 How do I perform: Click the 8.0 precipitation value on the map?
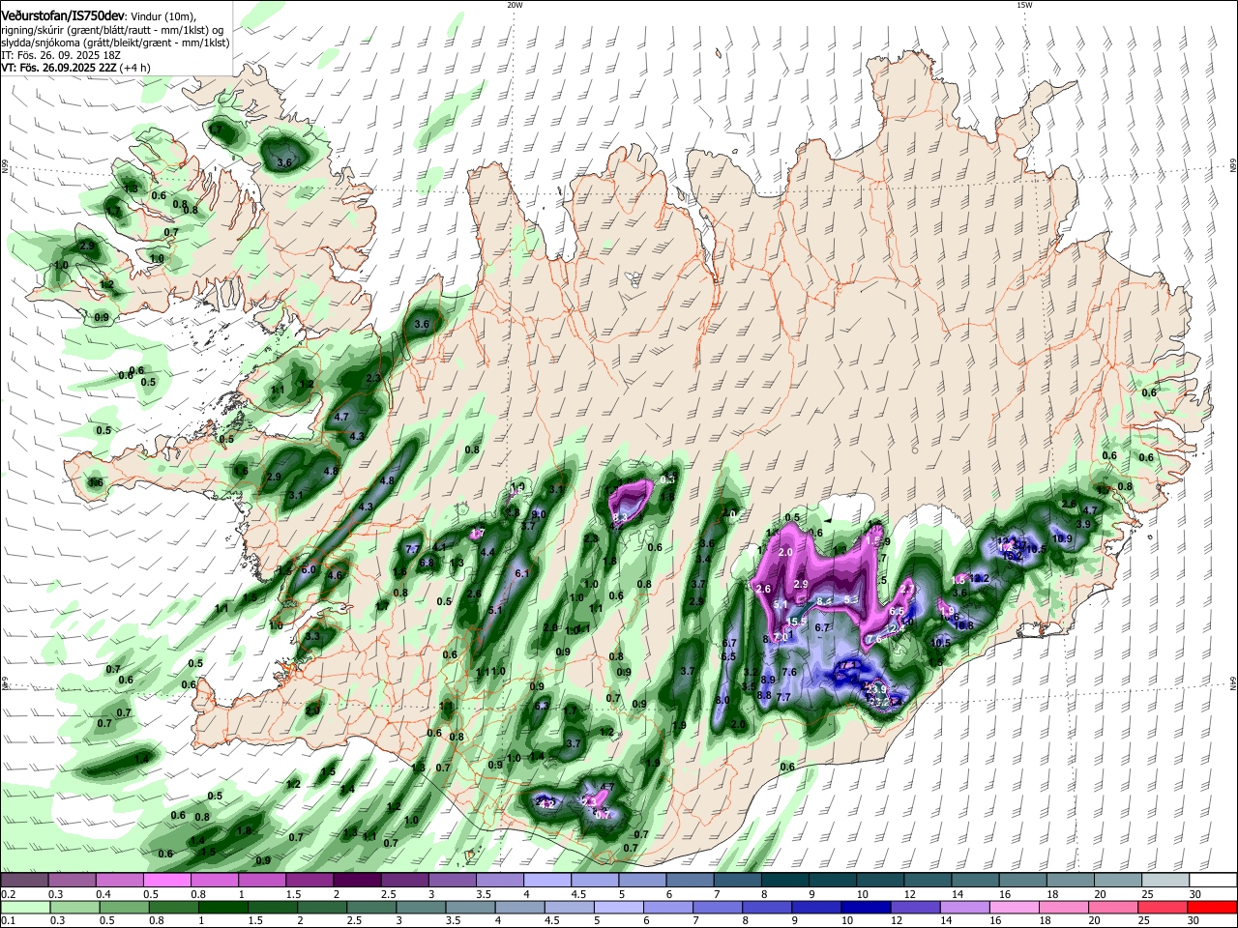pyautogui.click(x=722, y=700)
